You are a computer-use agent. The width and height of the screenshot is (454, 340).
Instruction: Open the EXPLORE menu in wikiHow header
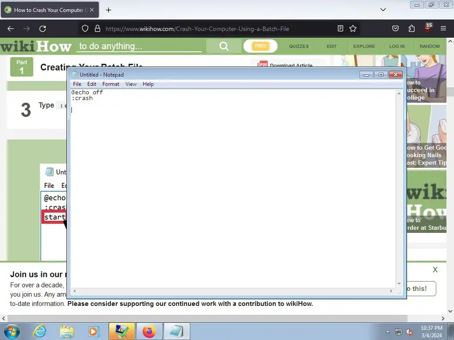(x=364, y=46)
